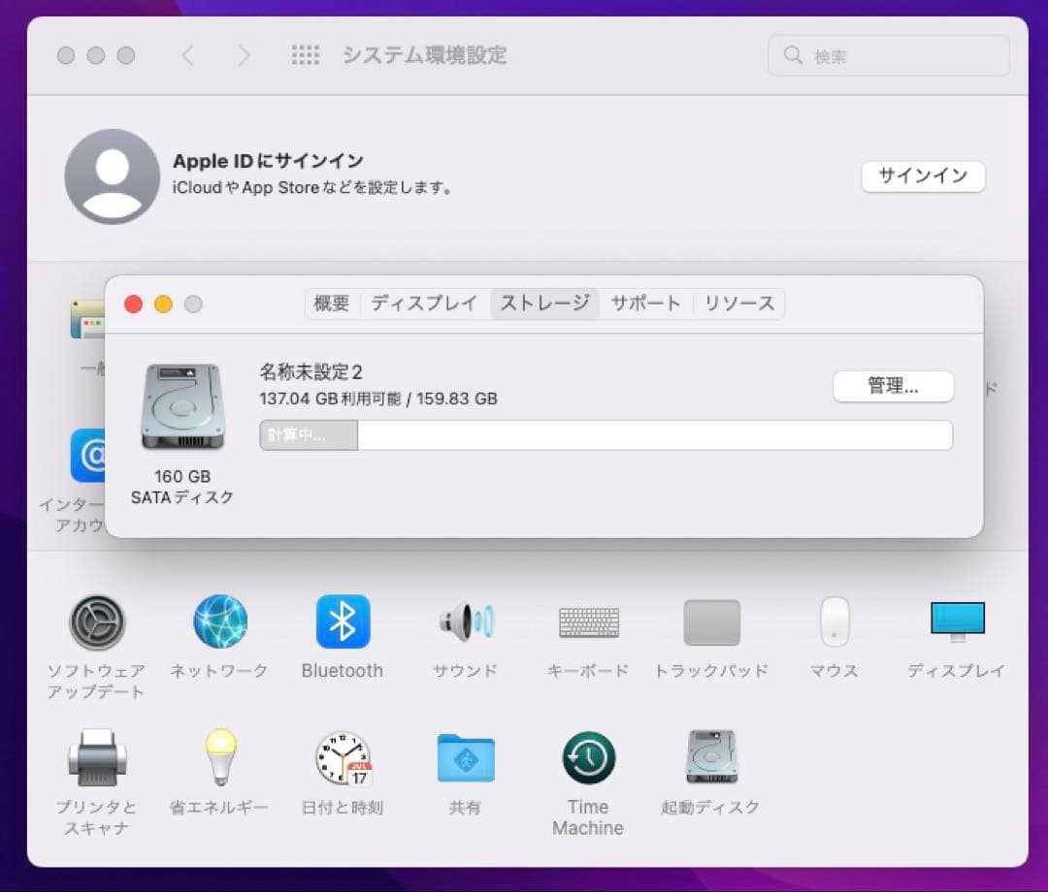Open Mouse preferences
The height and width of the screenshot is (892, 1048).
833,623
